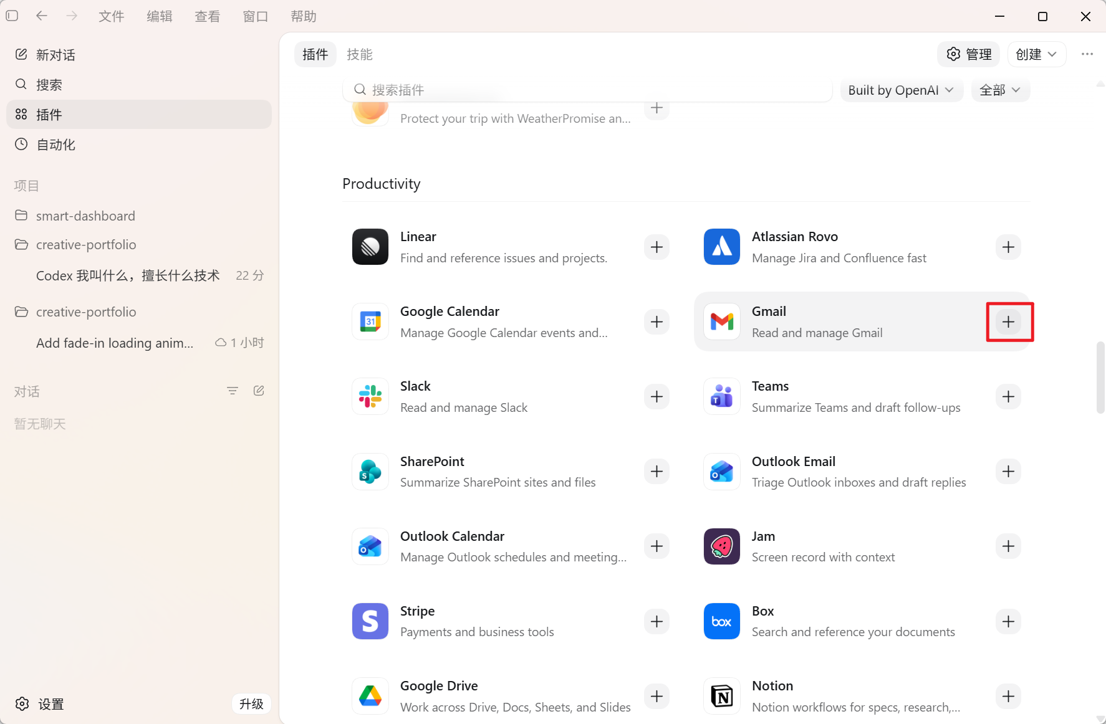Switch to the 插件 tab
The image size is (1106, 724).
point(315,54)
